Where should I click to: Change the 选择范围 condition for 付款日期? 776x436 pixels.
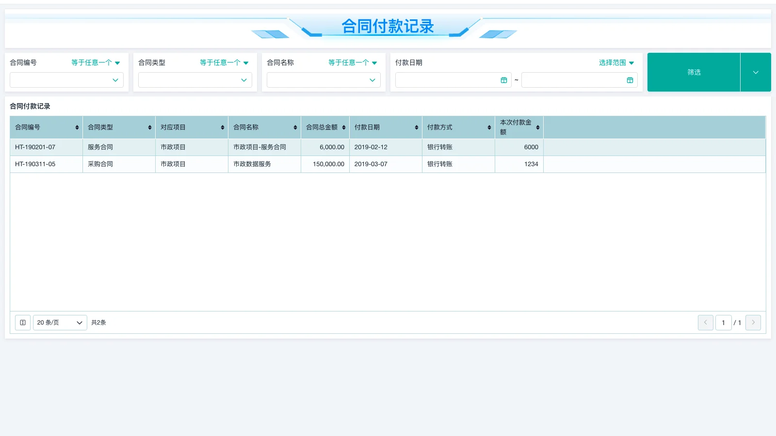[615, 62]
